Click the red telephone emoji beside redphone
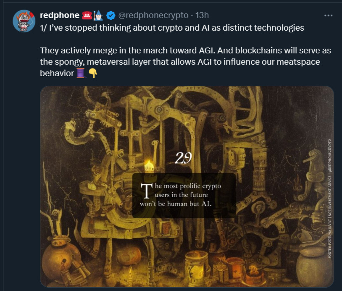Screen dimensions: 342x291 87,15
